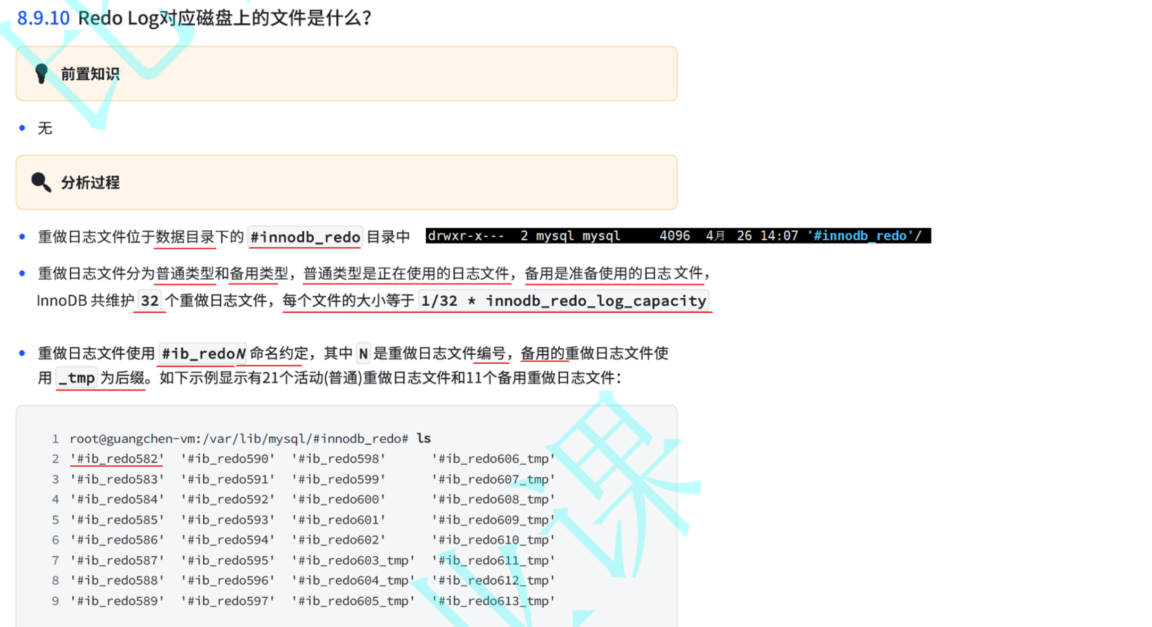Click the ls command on code line 1
This screenshot has height=627, width=1152.
coord(424,438)
